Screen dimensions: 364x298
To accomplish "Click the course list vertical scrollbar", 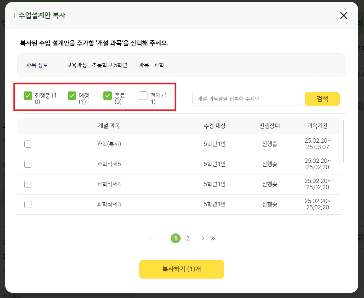I will (344, 141).
